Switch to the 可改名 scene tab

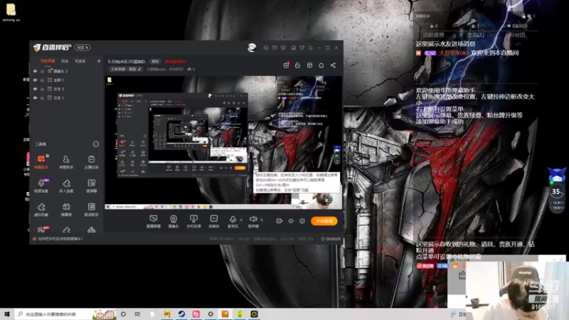point(80,61)
